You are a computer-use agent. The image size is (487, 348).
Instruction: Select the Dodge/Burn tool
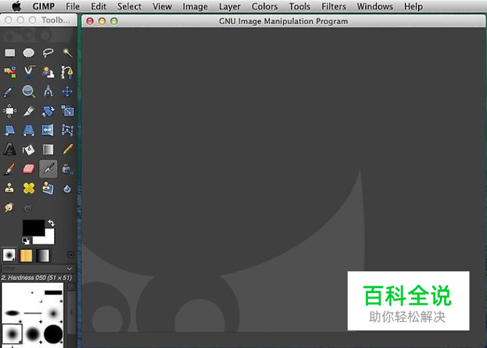click(x=28, y=208)
